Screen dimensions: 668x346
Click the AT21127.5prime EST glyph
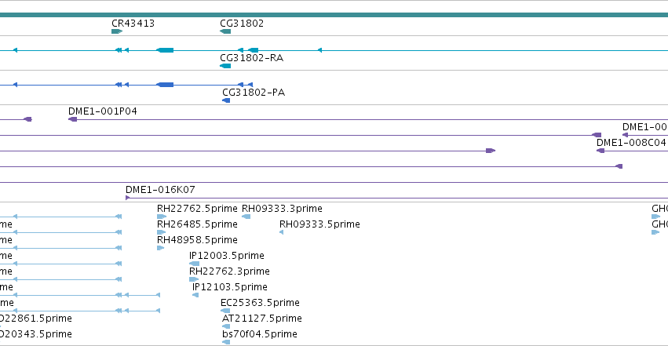pyautogui.click(x=226, y=326)
